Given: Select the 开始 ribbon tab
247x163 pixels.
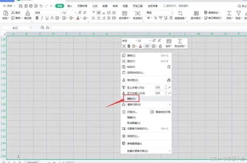Looking at the screenshot, I should point(60,6).
